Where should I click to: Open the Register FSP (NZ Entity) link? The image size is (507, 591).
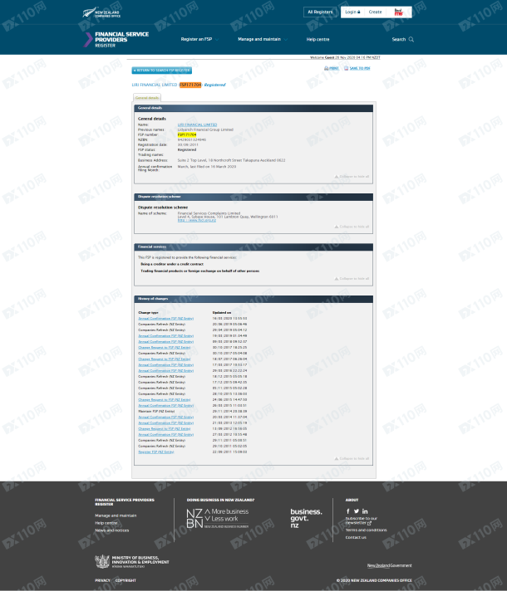(156, 452)
